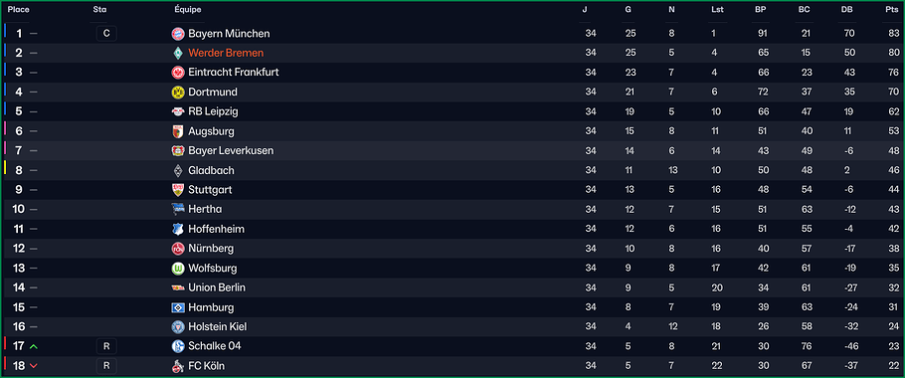Sort by the Place column header
The height and width of the screenshot is (378, 905).
click(x=19, y=10)
